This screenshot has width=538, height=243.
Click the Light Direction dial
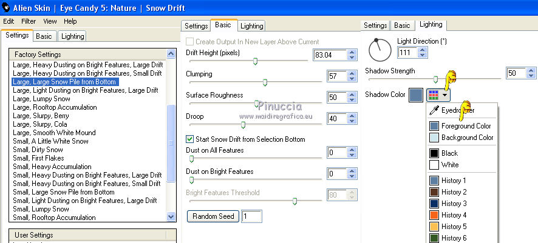click(380, 50)
